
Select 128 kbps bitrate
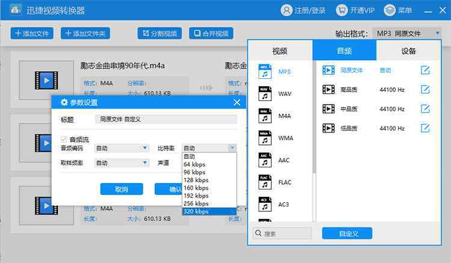point(209,180)
